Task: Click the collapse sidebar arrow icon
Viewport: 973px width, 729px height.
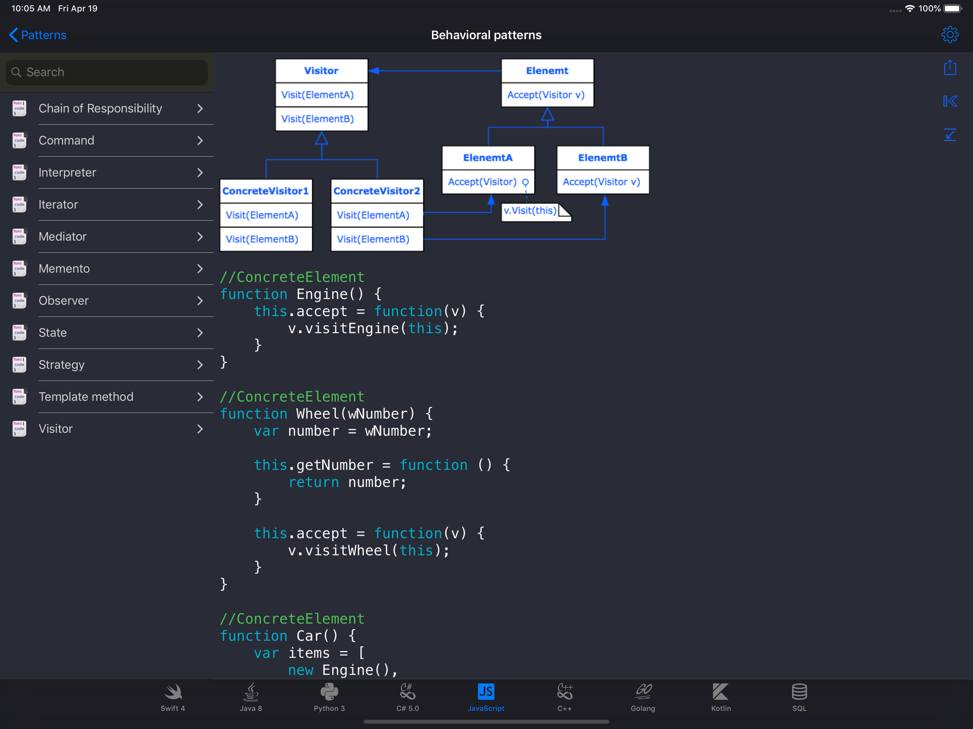Action: point(950,101)
